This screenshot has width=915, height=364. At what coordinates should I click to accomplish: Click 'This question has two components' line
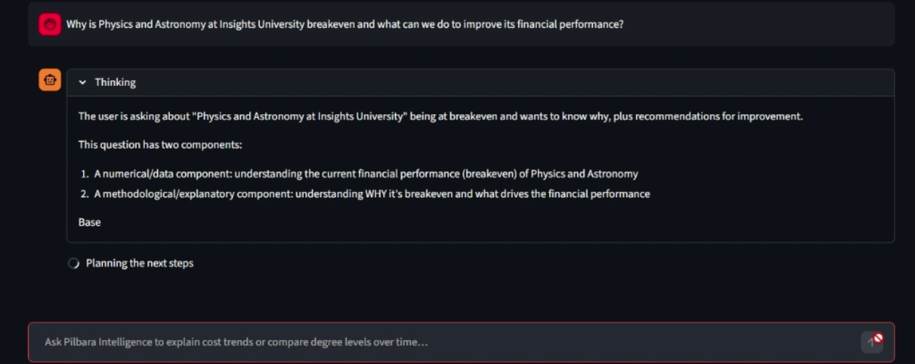click(x=160, y=145)
